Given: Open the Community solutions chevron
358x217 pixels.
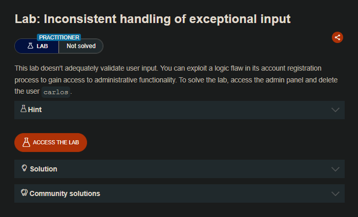Looking at the screenshot, I should click(335, 193).
